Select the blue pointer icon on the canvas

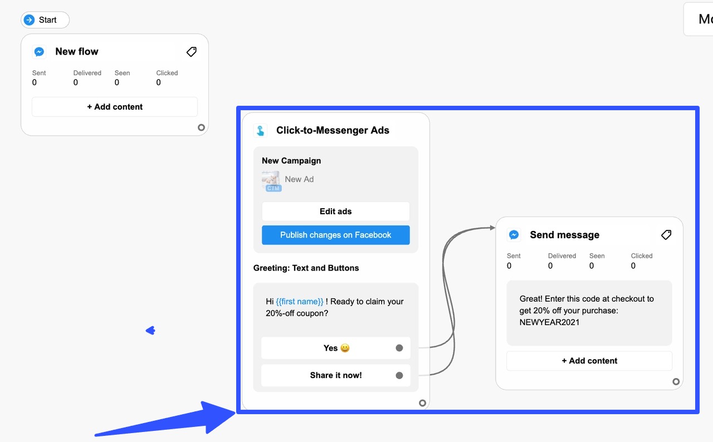(150, 330)
